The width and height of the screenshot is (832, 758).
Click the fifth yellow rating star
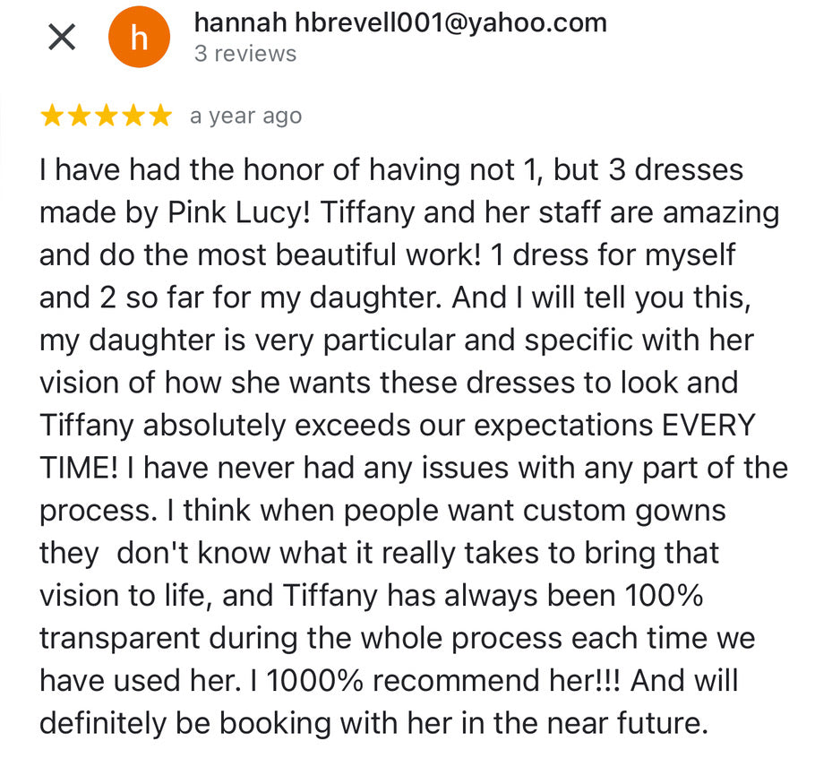(x=160, y=116)
